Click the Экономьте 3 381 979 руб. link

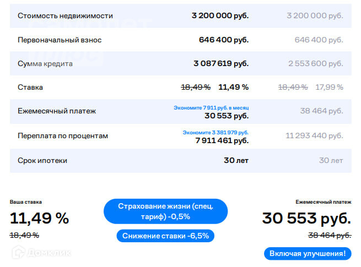tap(215, 132)
